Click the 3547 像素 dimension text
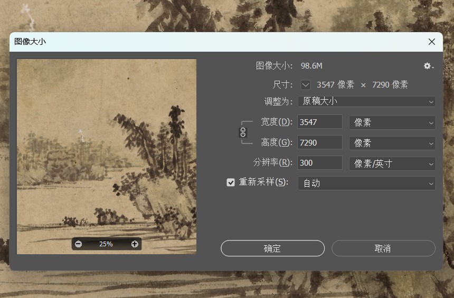Screen dimensions: 454x298 335,85
